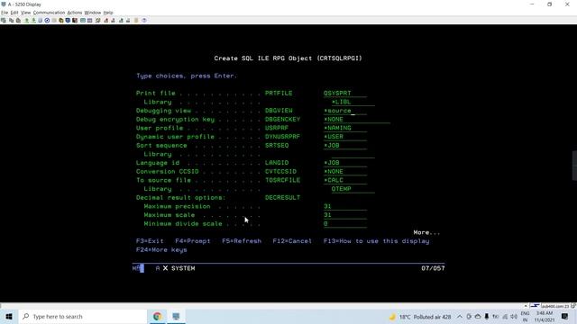The image size is (577, 324).
Task: Click the More... indicator text
Action: 426,232
